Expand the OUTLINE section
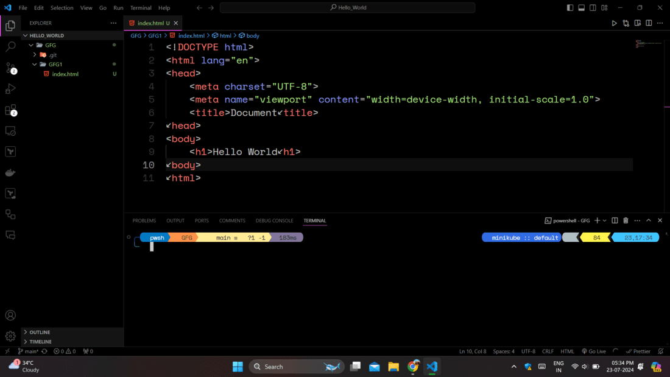This screenshot has width=670, height=377. click(x=40, y=333)
